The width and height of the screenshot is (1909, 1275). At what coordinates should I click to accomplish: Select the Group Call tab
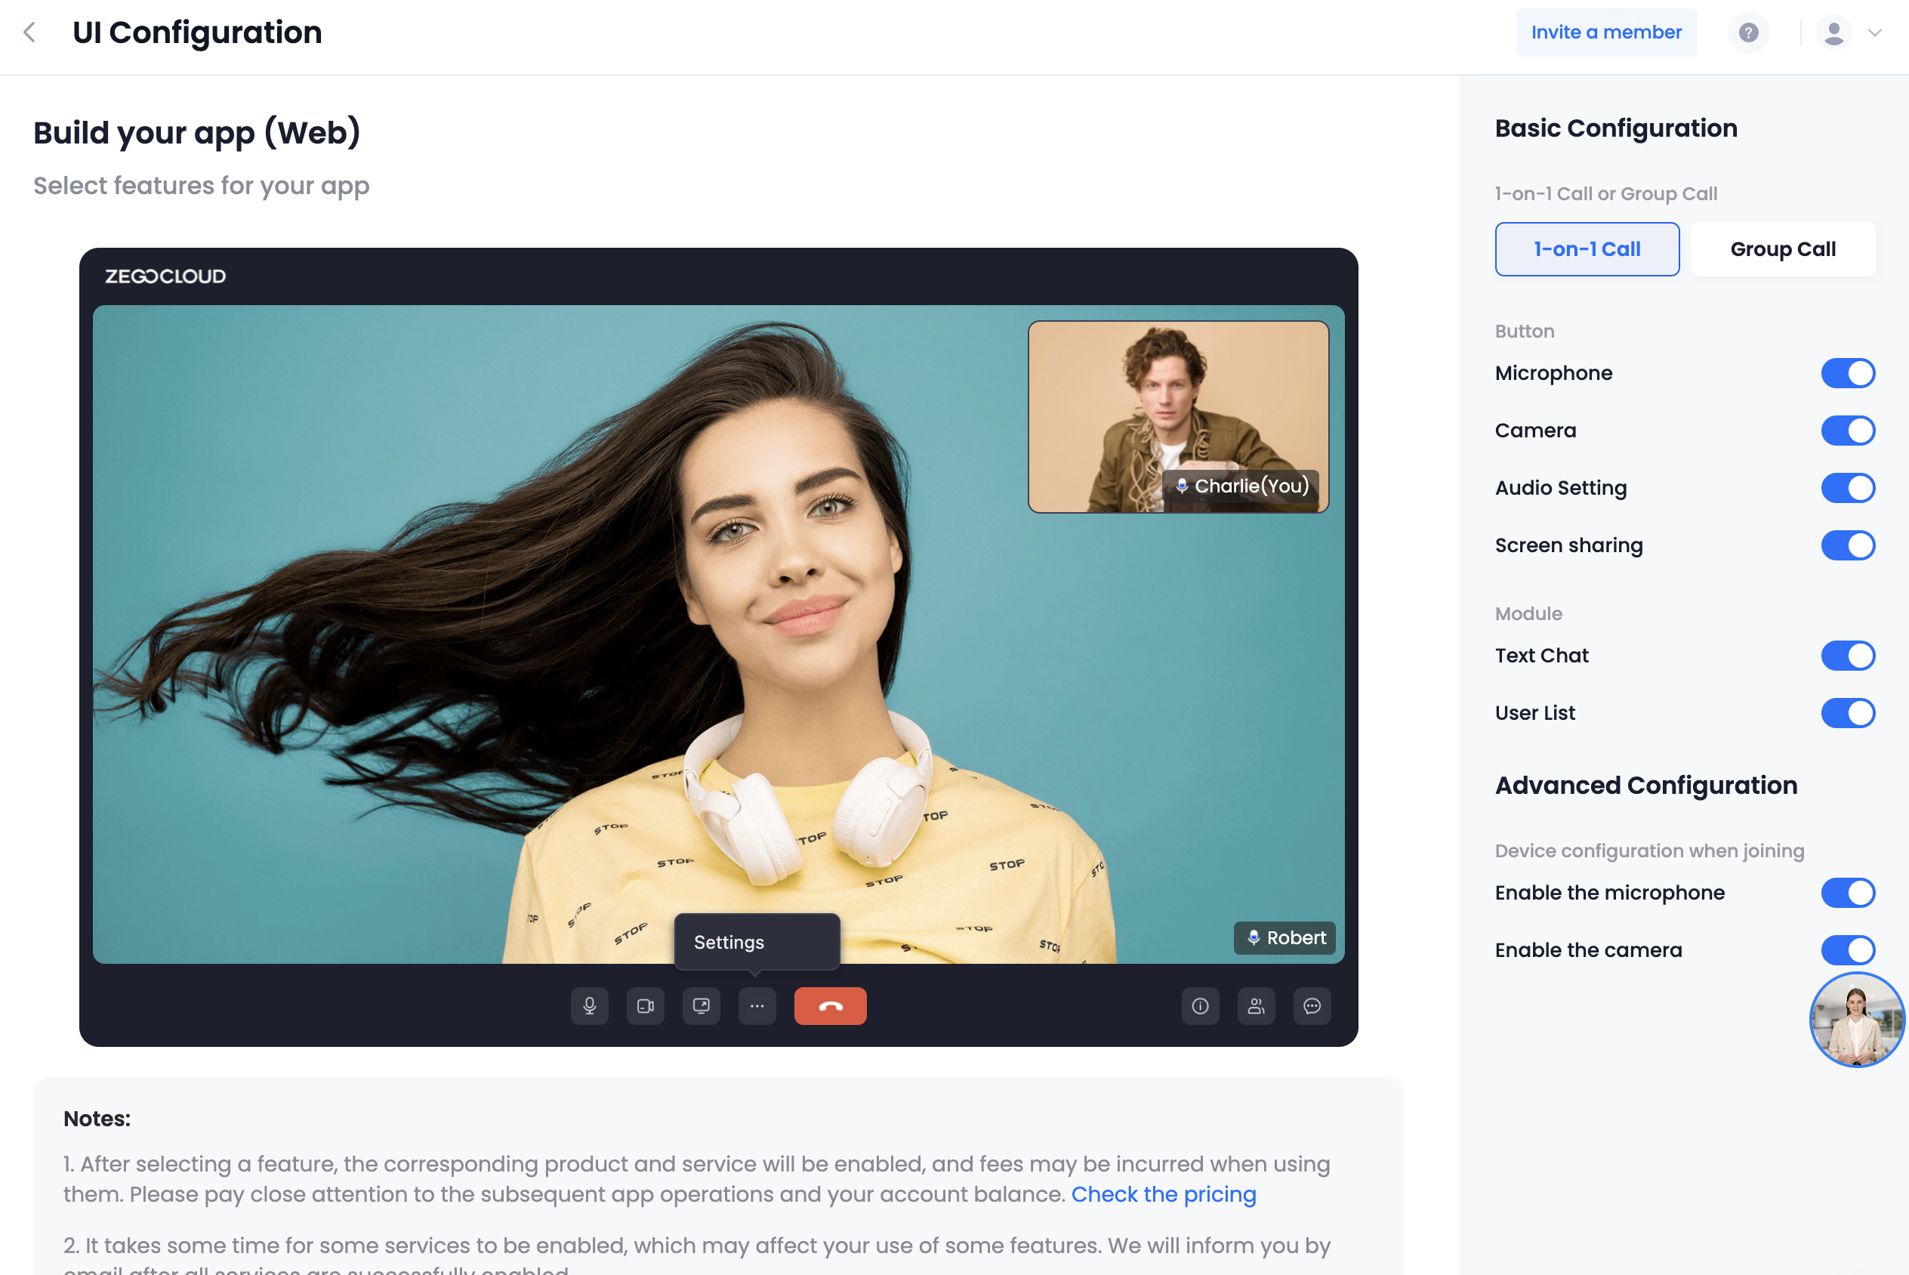[1782, 249]
